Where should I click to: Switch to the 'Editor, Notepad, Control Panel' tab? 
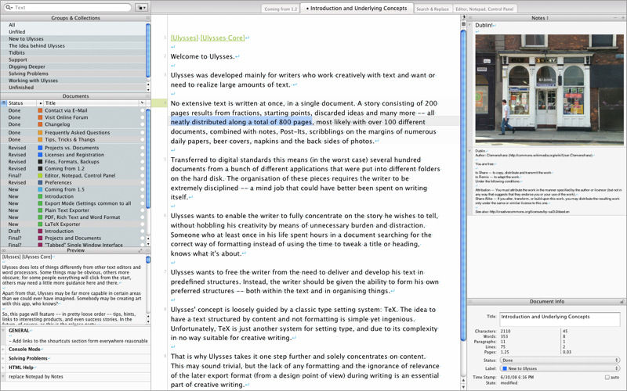(484, 9)
